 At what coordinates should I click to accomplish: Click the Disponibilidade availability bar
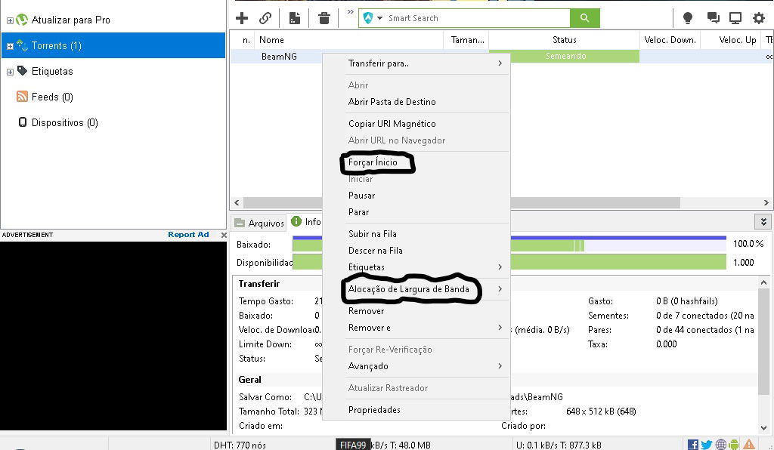click(x=509, y=262)
